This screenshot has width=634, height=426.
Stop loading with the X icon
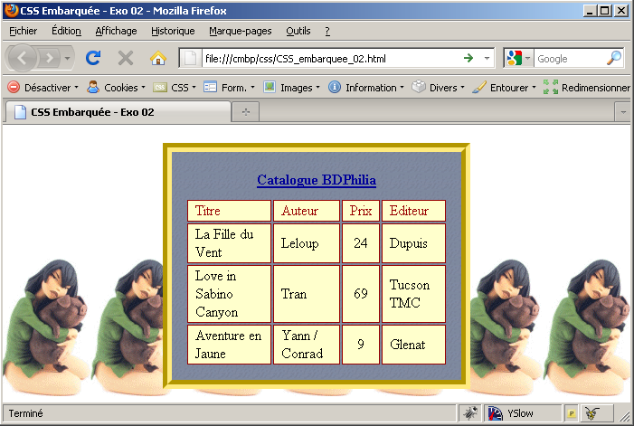[126, 58]
